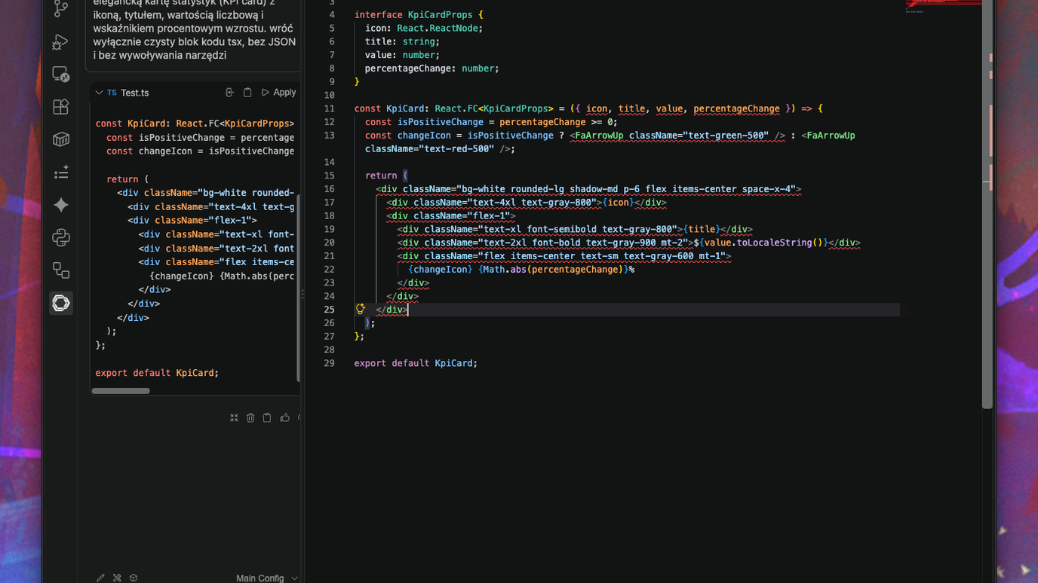Click the editor's vertical scrollbar
This screenshot has height=583, width=1038.
coord(987,203)
